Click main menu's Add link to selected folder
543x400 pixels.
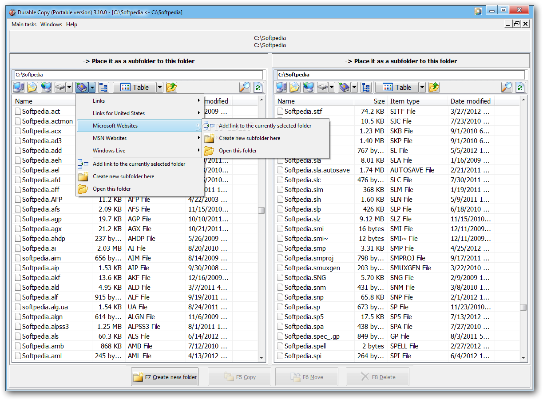139,164
